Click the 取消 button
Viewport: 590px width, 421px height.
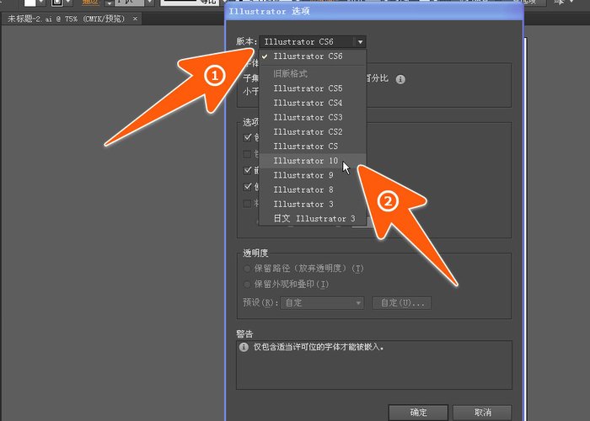(482, 413)
